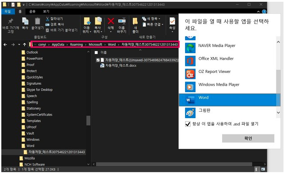Click Microsoft in the address bar
Image resolution: width=287 pixels, height=173 pixels.
[x=95, y=44]
